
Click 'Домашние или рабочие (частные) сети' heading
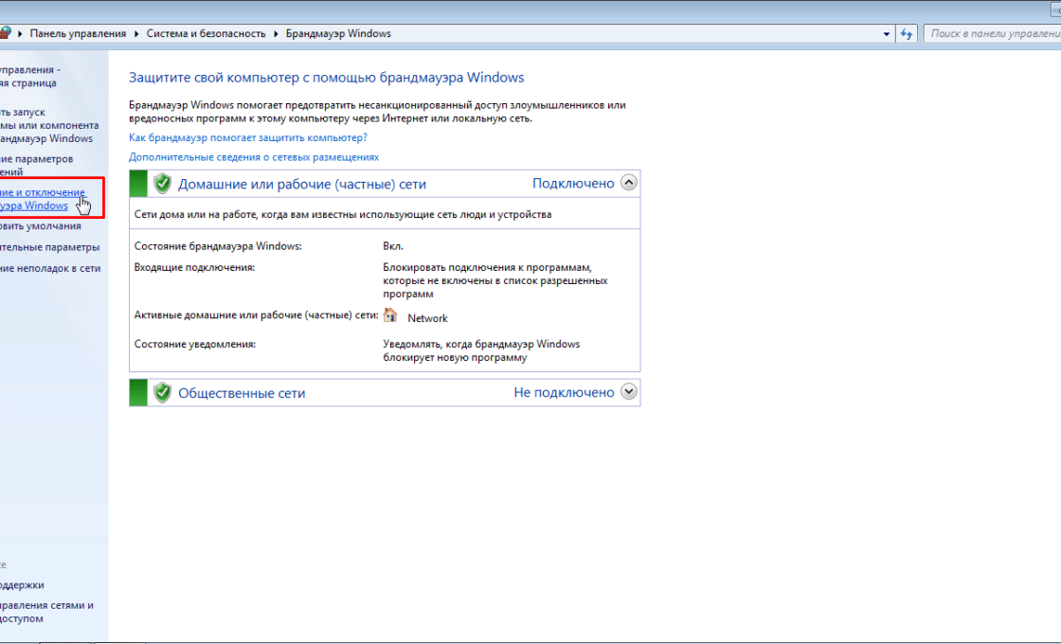[302, 184]
